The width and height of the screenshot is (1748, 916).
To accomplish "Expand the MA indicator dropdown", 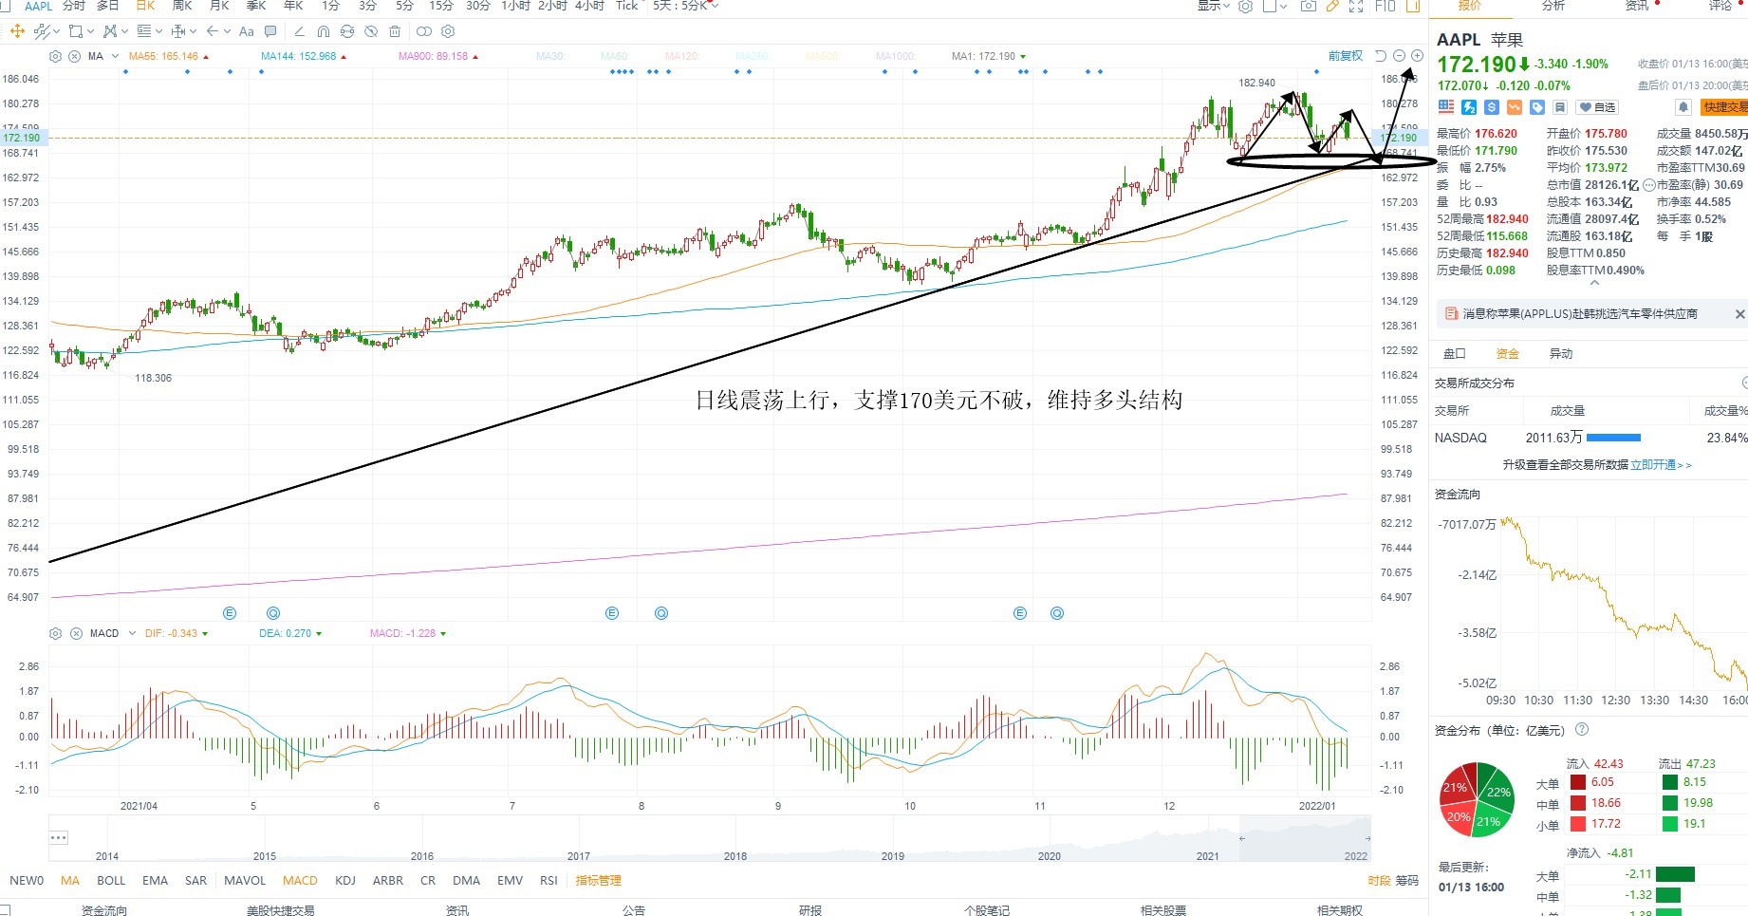I will tap(115, 56).
